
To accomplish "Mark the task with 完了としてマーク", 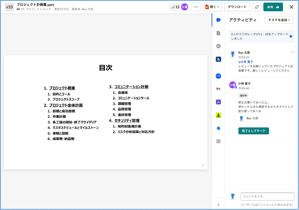I will click(254, 131).
